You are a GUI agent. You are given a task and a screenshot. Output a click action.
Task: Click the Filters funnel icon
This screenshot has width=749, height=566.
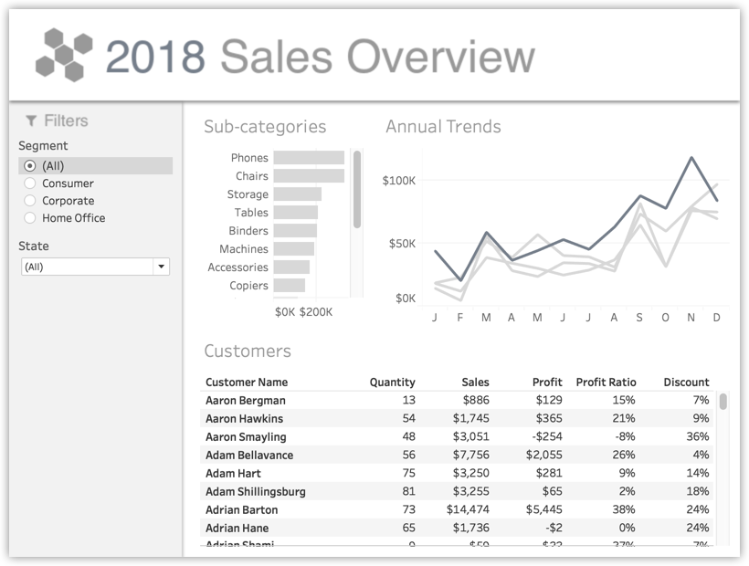(x=31, y=121)
